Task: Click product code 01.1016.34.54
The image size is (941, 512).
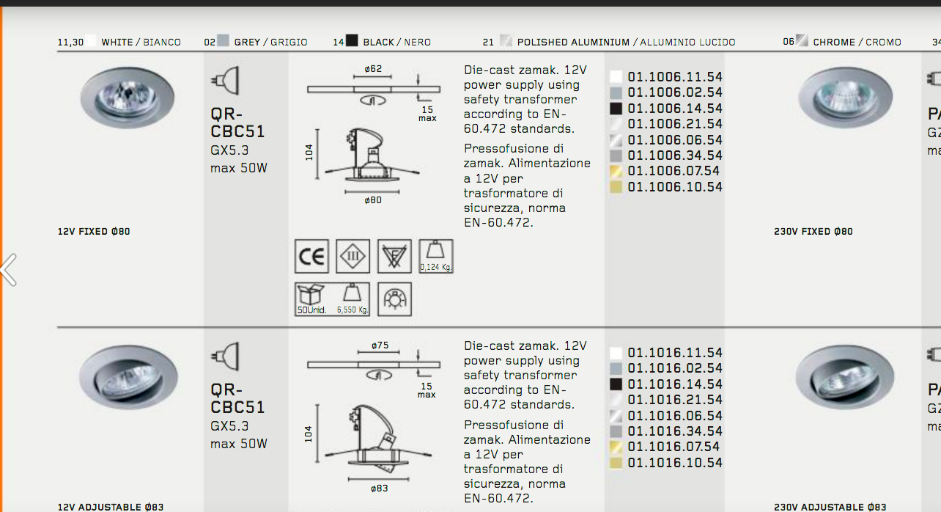Action: point(675,431)
